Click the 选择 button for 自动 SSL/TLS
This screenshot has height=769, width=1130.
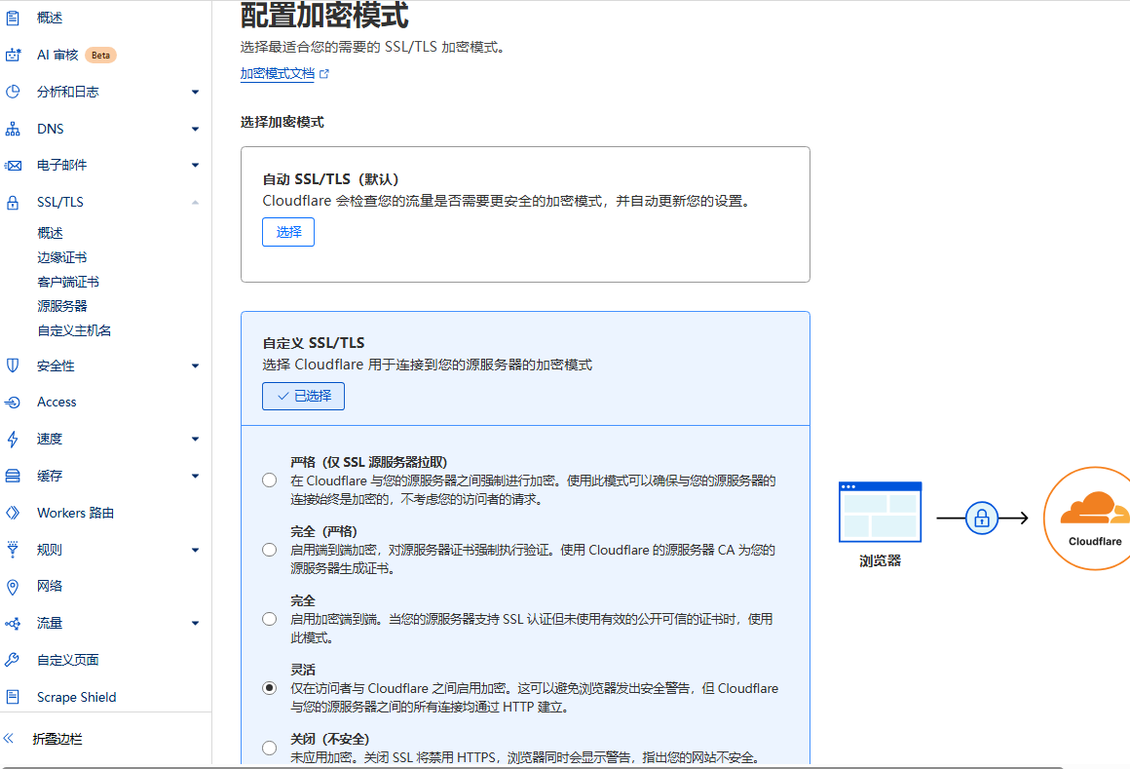[x=288, y=232]
